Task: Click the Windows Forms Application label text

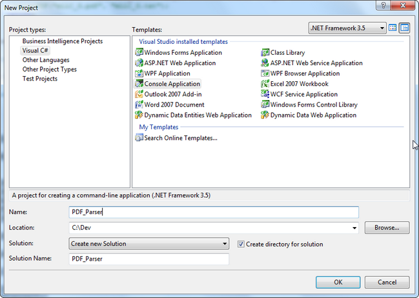Action: 183,53
